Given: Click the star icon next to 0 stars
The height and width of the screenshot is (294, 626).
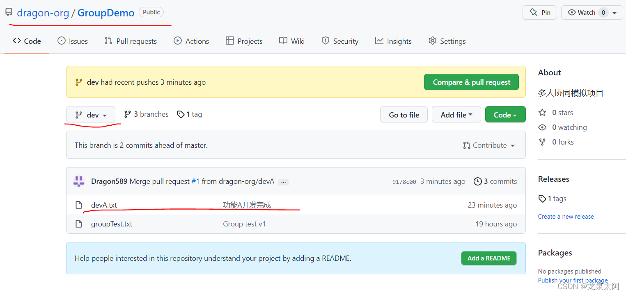Looking at the screenshot, I should [542, 113].
